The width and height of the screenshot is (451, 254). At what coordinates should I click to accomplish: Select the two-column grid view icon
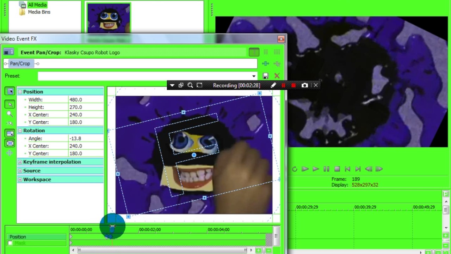coord(266,52)
